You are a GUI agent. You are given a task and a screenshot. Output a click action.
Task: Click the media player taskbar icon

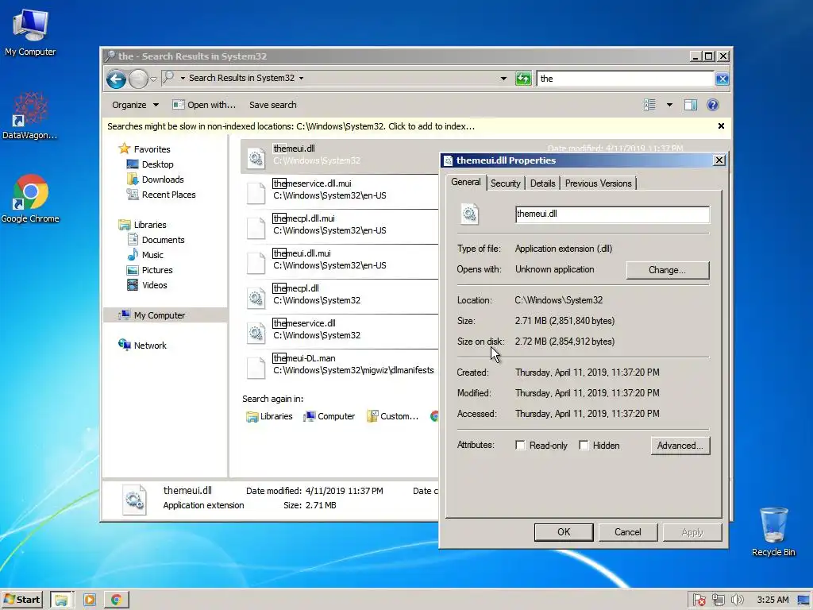pyautogui.click(x=89, y=600)
